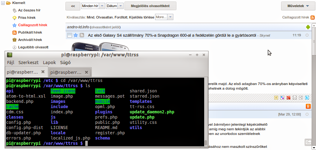This screenshot has width=316, height=150.
Task: Click the terminal window's app icon in its title bar
Action: [x=10, y=55]
